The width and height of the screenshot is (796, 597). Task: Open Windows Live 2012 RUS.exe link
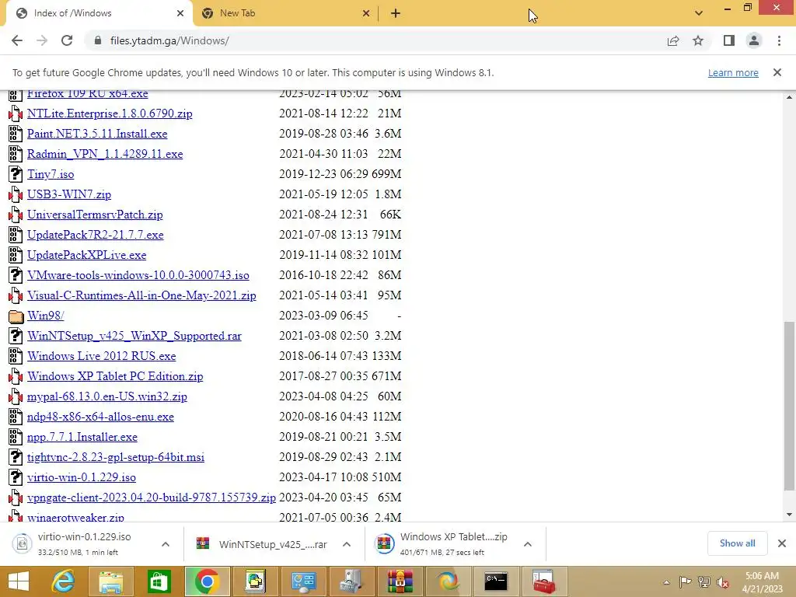tap(102, 356)
